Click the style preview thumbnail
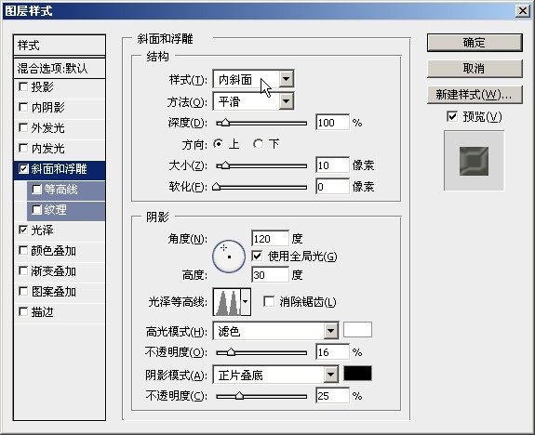Image resolution: width=535 pixels, height=435 pixels. pyautogui.click(x=474, y=161)
